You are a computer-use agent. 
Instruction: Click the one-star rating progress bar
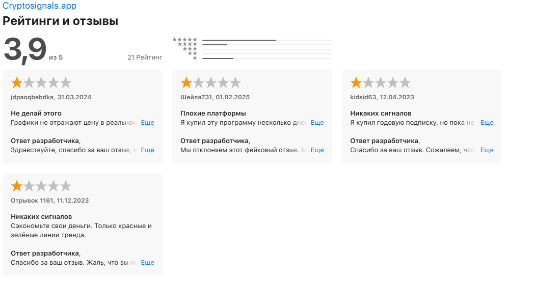(x=267, y=59)
